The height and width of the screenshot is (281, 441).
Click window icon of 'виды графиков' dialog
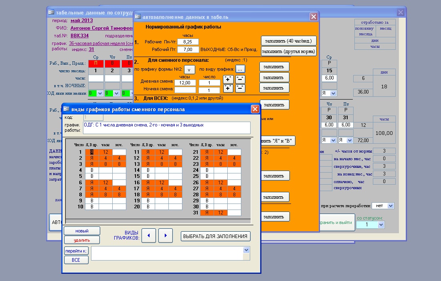(x=67, y=109)
